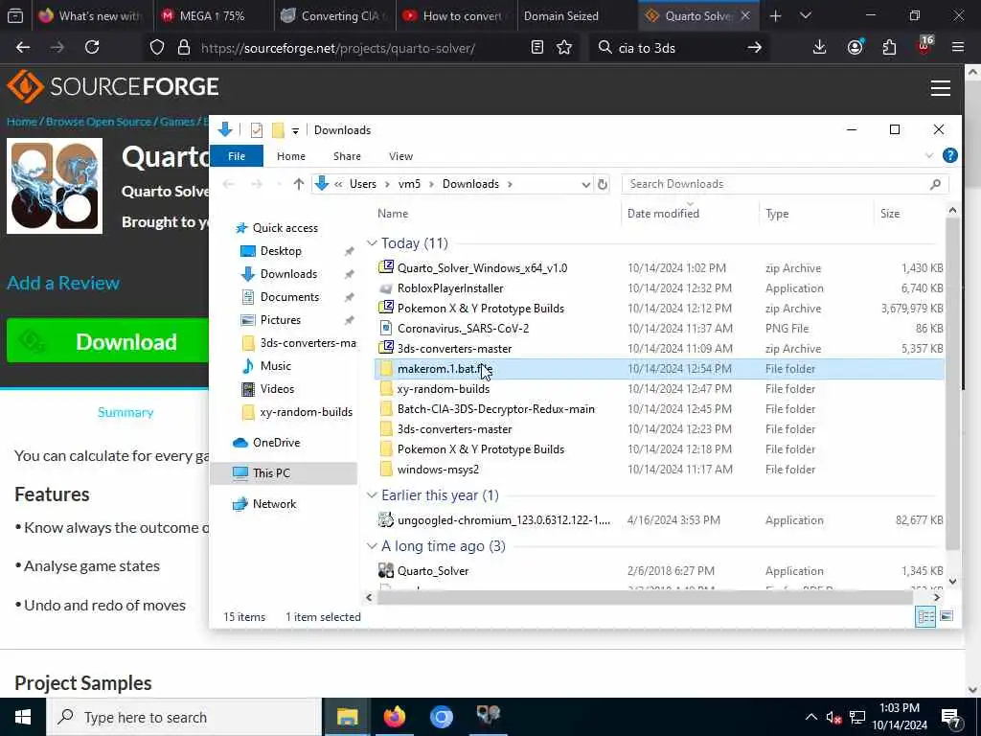Expand the Explorer ribbon

click(929, 156)
